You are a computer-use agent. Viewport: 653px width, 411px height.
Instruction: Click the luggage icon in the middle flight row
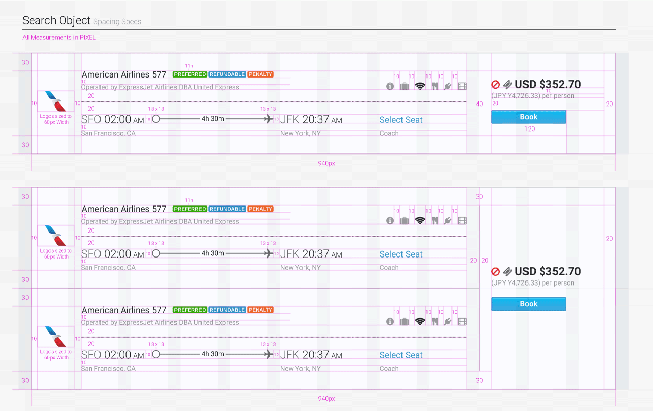coord(404,221)
